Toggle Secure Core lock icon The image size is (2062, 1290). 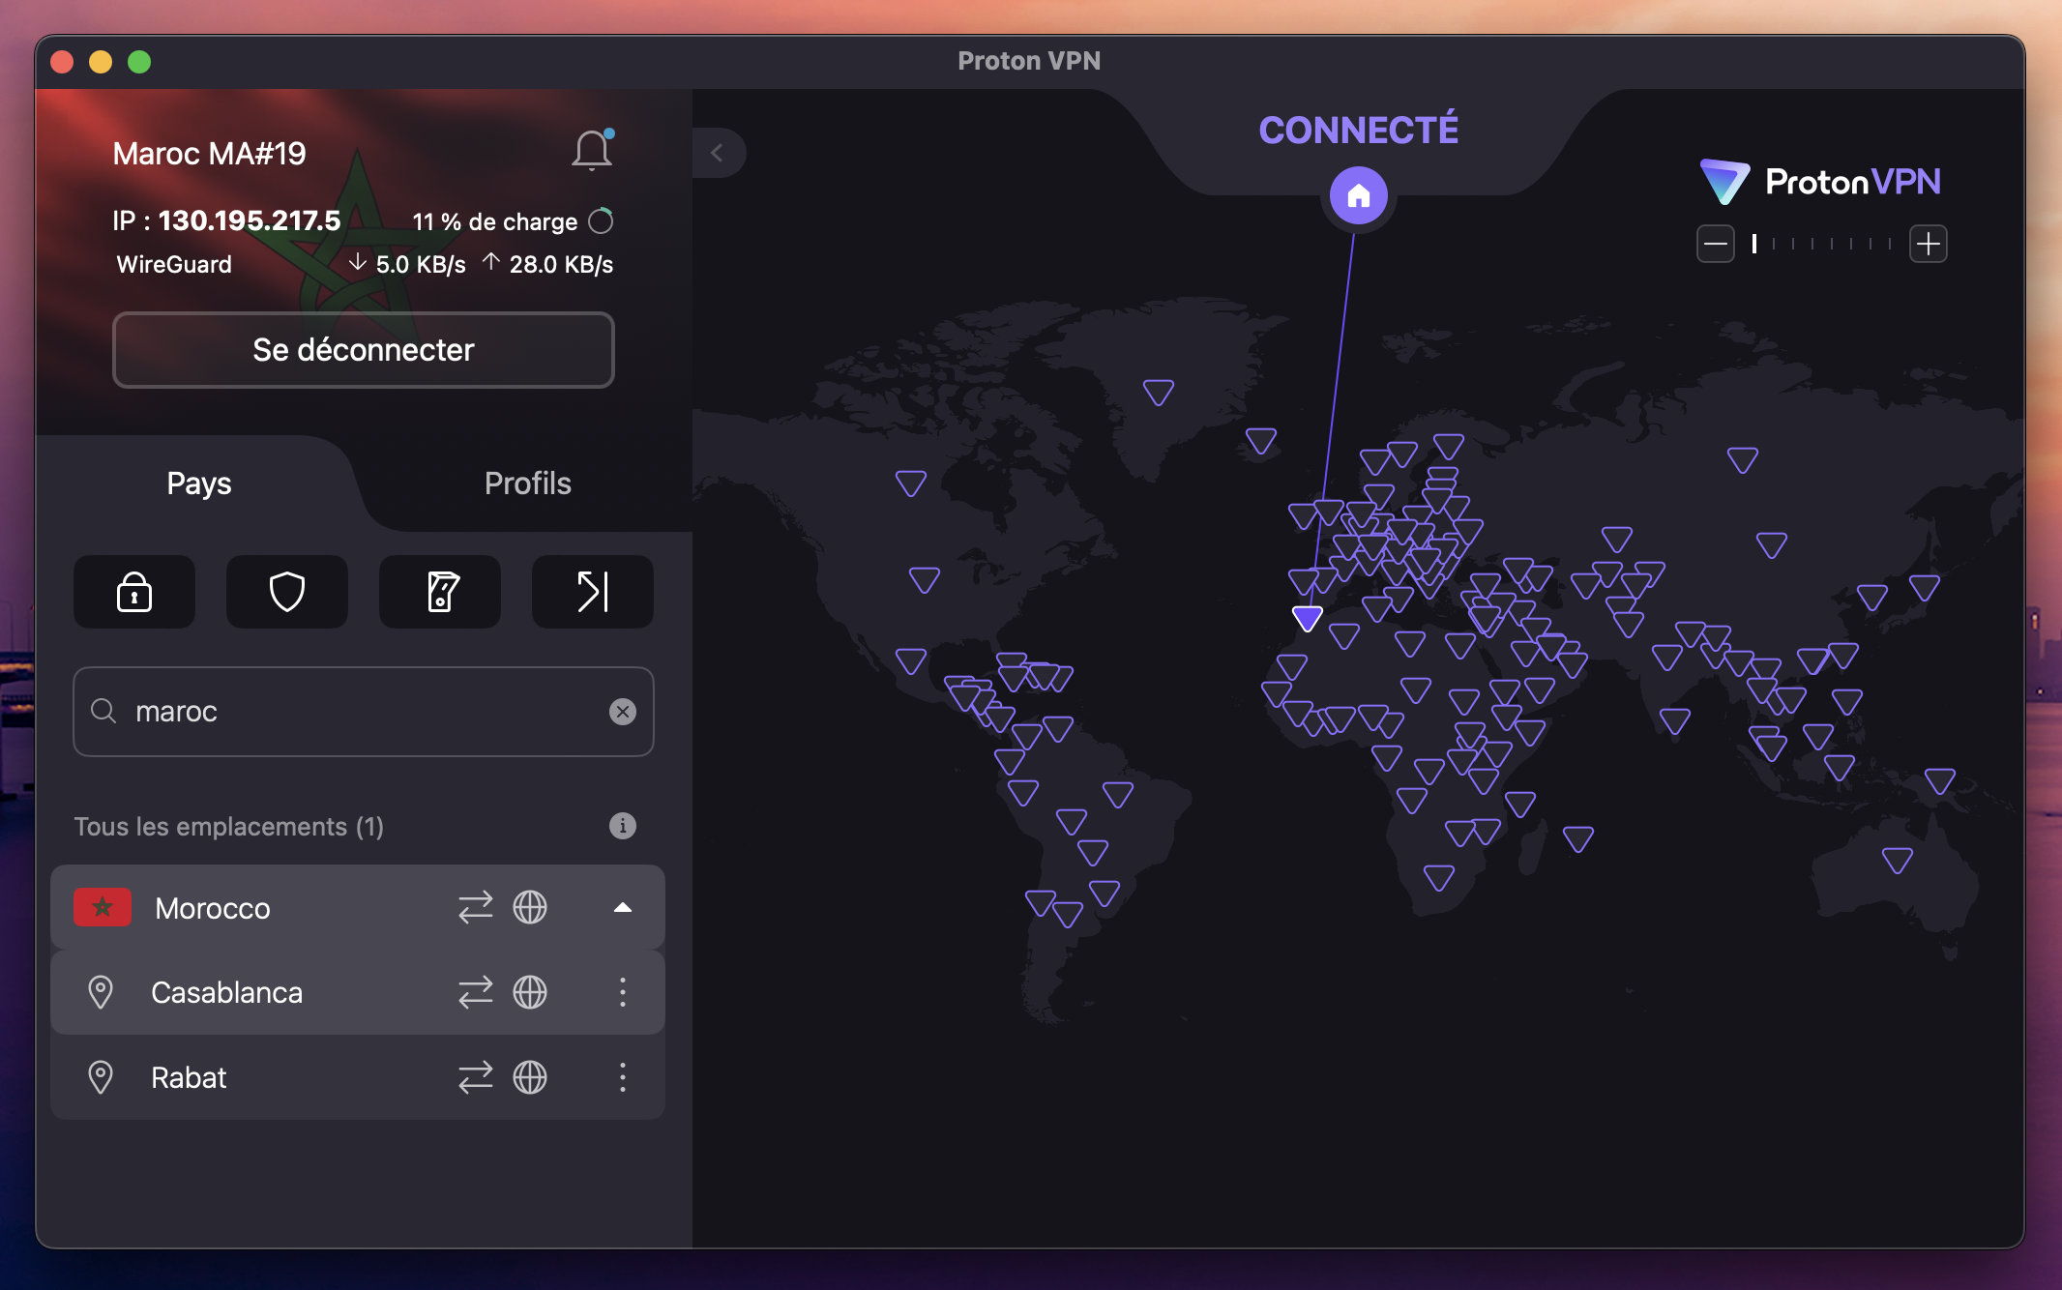click(x=134, y=592)
